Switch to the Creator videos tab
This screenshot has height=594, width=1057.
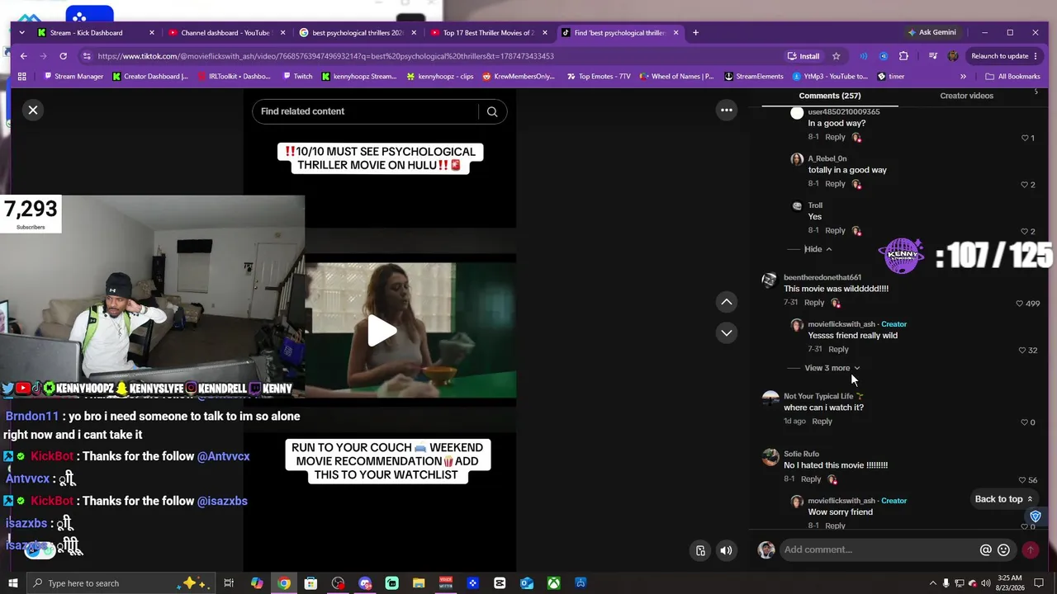coord(966,96)
